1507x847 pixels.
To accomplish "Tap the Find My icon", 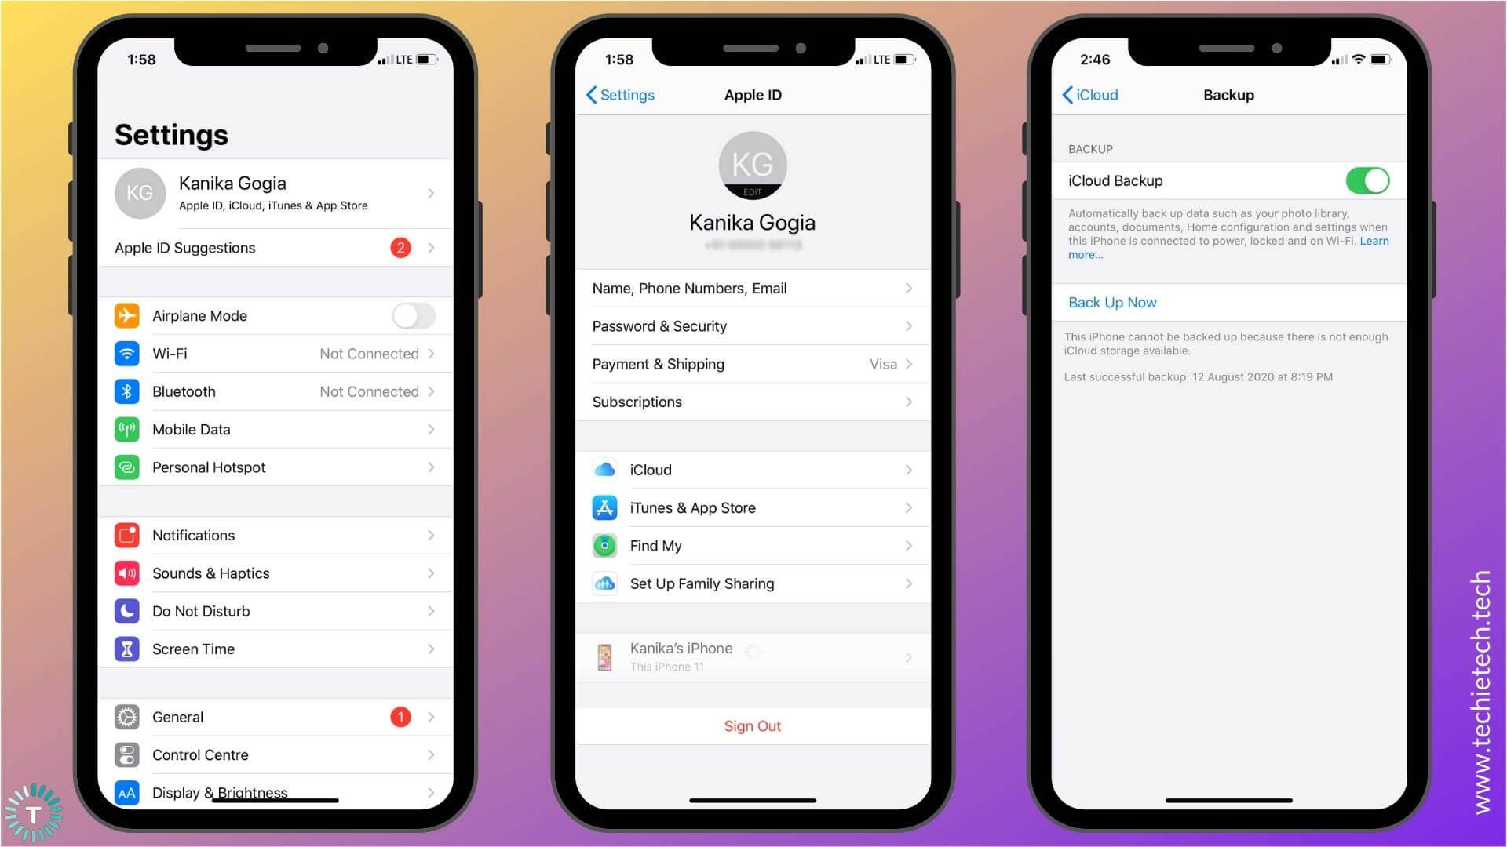I will pos(605,545).
